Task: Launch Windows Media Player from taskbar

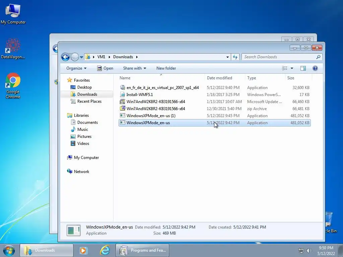Action: [83, 250]
